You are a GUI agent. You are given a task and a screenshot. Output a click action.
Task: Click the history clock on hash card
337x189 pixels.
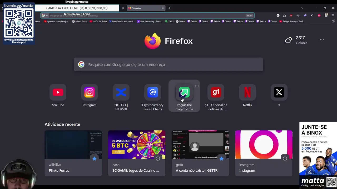click(158, 159)
